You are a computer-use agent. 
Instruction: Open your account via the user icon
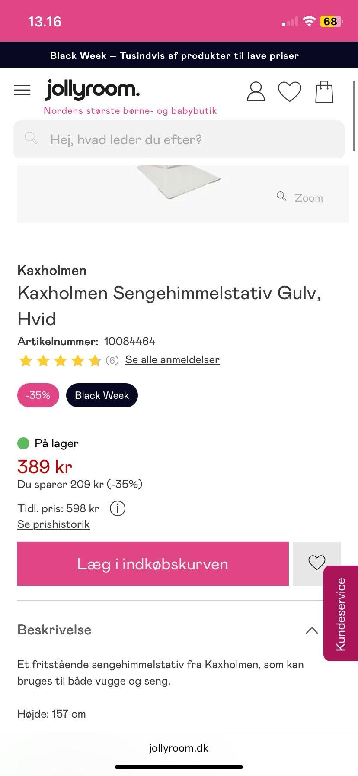point(256,91)
